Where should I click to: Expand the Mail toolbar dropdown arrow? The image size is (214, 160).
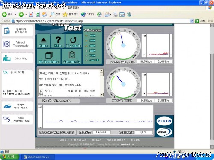(110, 15)
